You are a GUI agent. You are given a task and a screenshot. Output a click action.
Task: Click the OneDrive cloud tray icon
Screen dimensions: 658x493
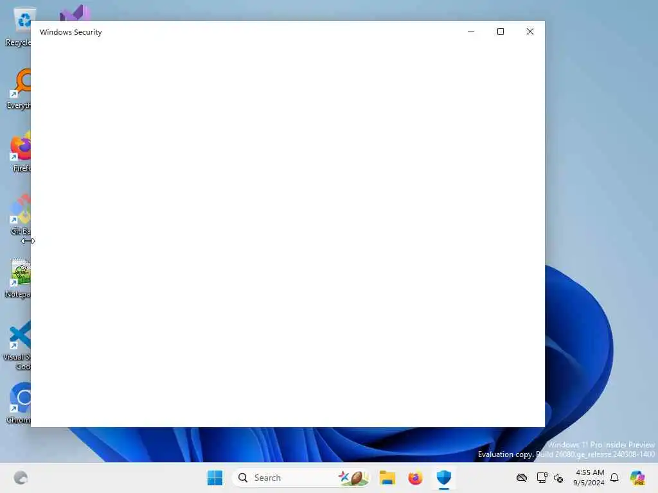[x=522, y=478]
